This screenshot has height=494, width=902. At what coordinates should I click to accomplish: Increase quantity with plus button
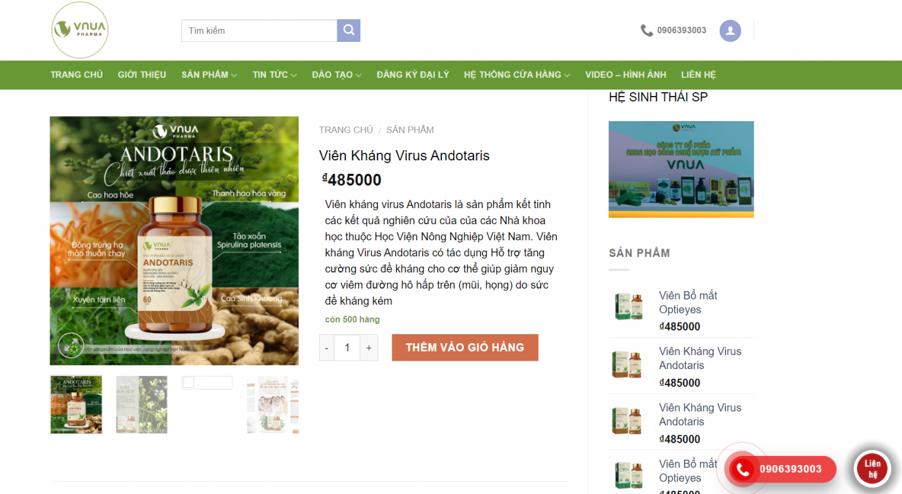click(x=369, y=348)
